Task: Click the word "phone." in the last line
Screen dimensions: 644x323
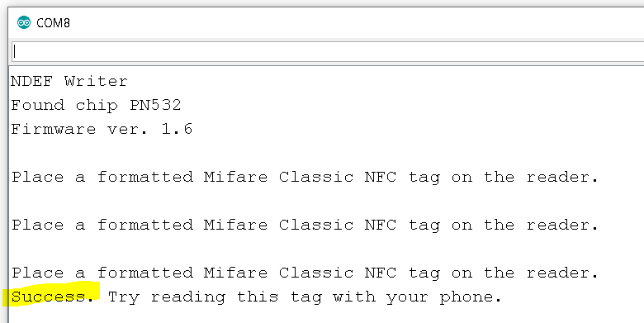Action: click(471, 297)
